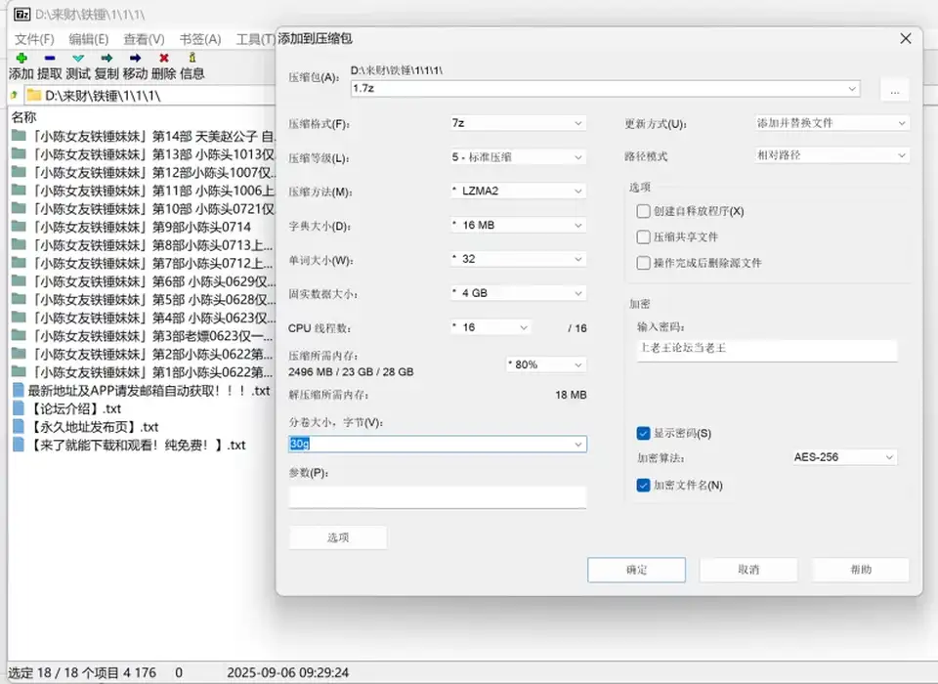Open the 更新方式(U) dropdown
938x684 pixels.
pos(832,123)
